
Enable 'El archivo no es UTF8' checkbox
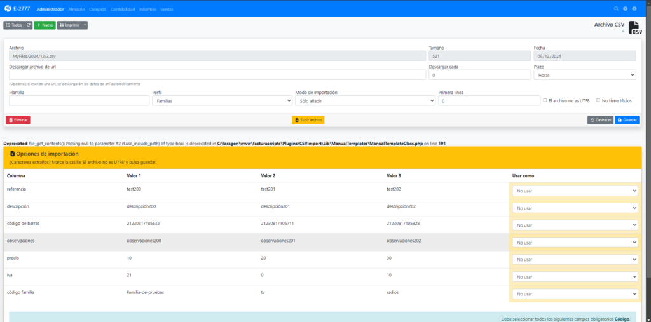(x=545, y=100)
